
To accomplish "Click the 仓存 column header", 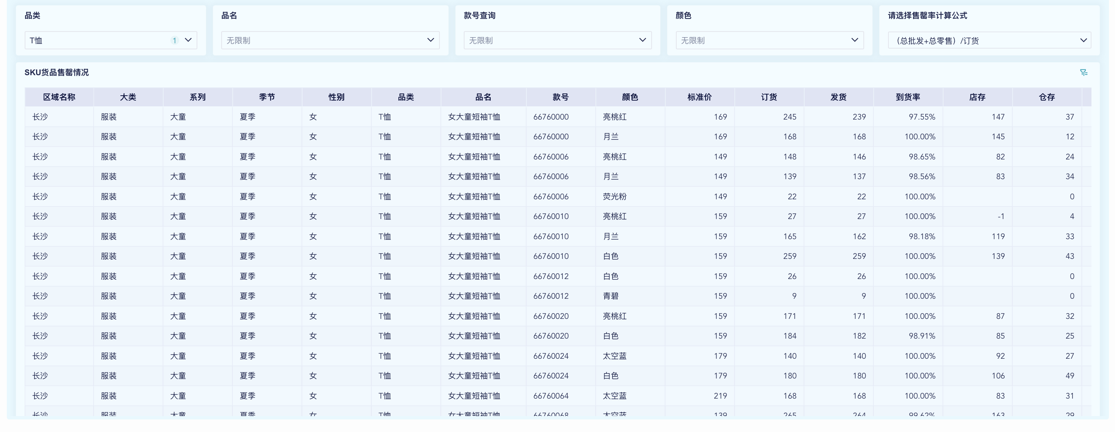I will tap(1048, 97).
